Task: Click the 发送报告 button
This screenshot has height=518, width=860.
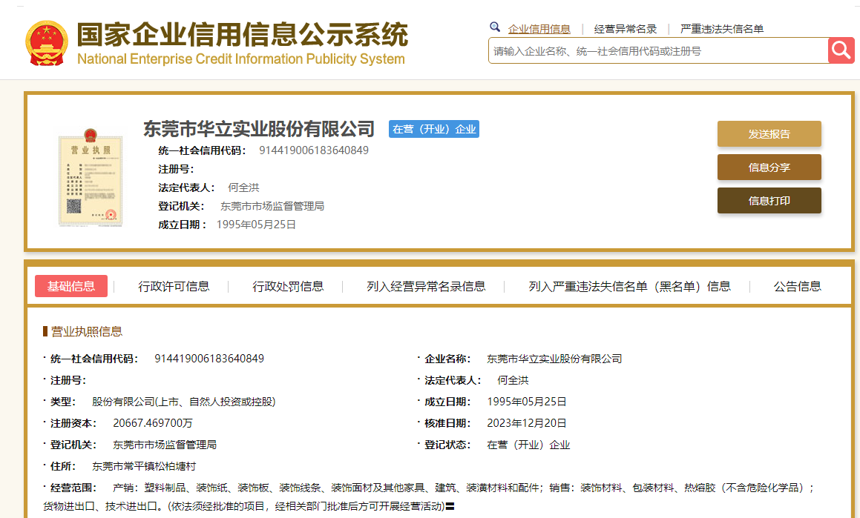Action: pos(769,134)
